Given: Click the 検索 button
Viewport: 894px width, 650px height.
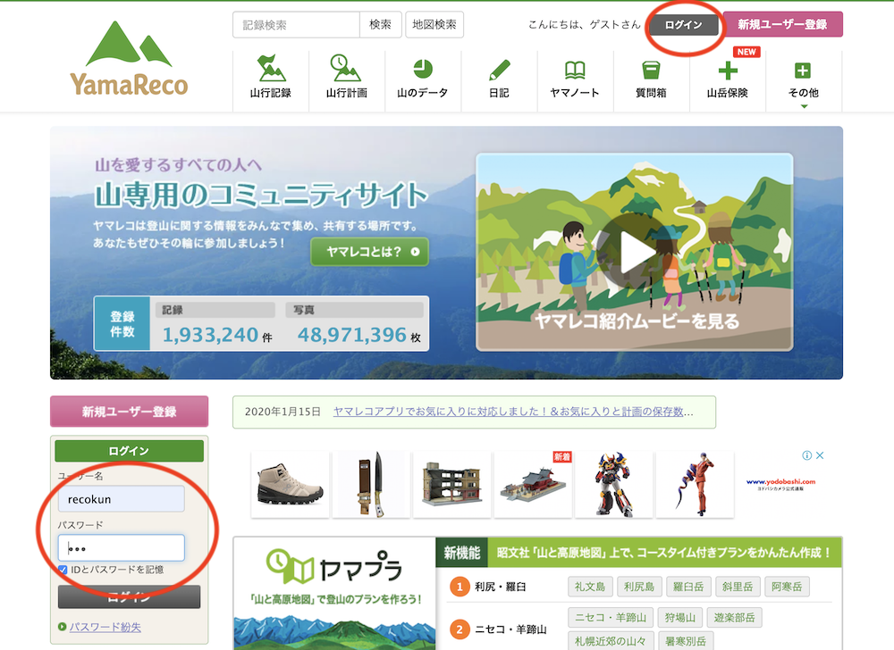Looking at the screenshot, I should pos(380,25).
